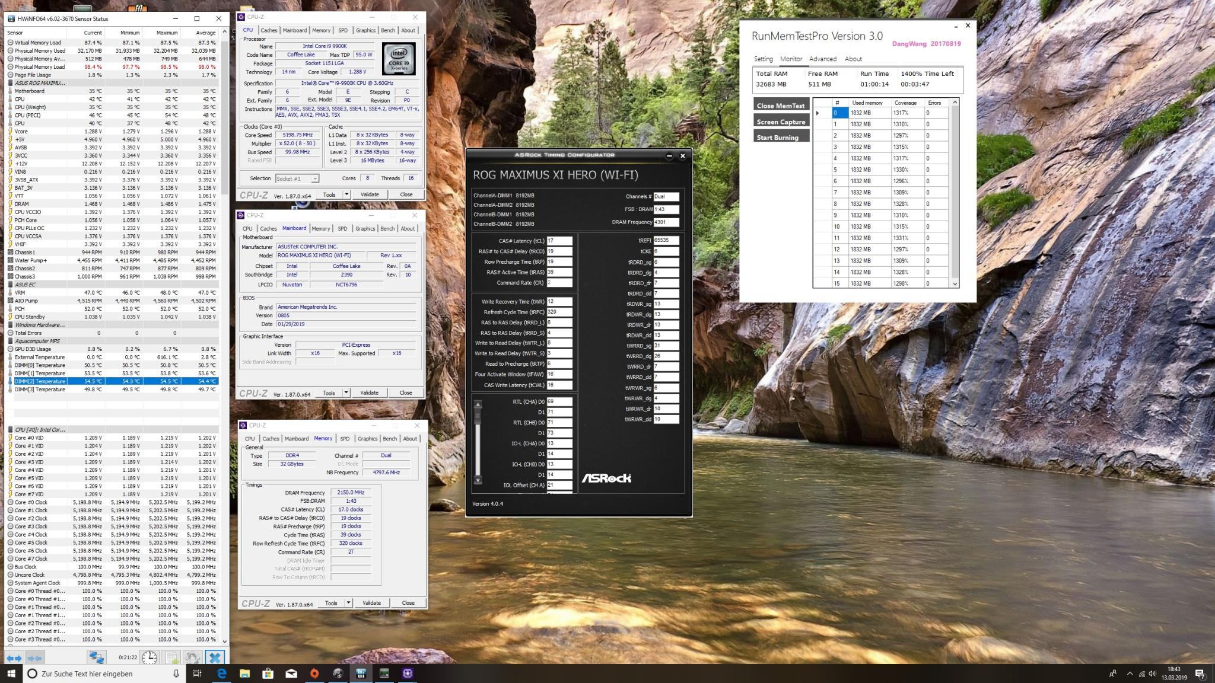Click Screen Capture button in RunMemTestPro
Viewport: 1215px width, 683px height.
pos(781,122)
